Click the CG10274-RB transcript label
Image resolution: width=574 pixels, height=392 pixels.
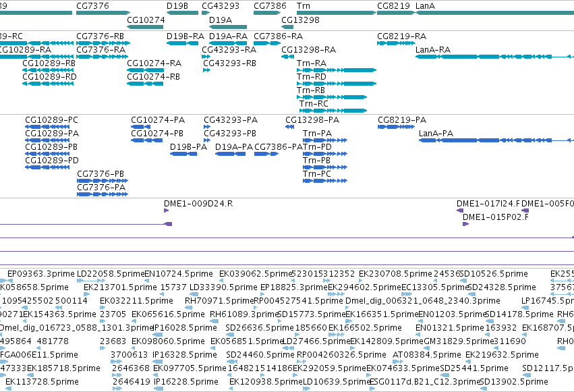pos(153,77)
